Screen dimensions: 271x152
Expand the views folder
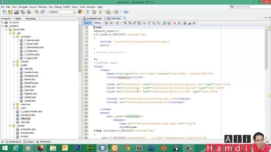pyautogui.click(x=14, y=108)
